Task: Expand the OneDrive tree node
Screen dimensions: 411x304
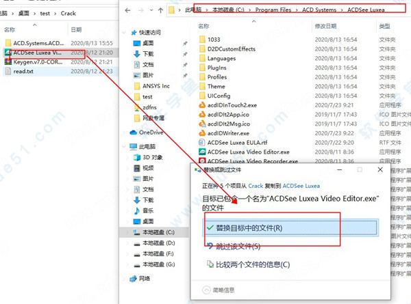Action: [x=124, y=133]
